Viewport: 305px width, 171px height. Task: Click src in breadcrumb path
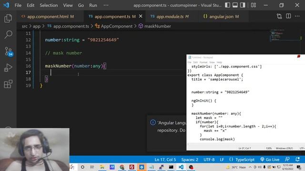(24, 26)
